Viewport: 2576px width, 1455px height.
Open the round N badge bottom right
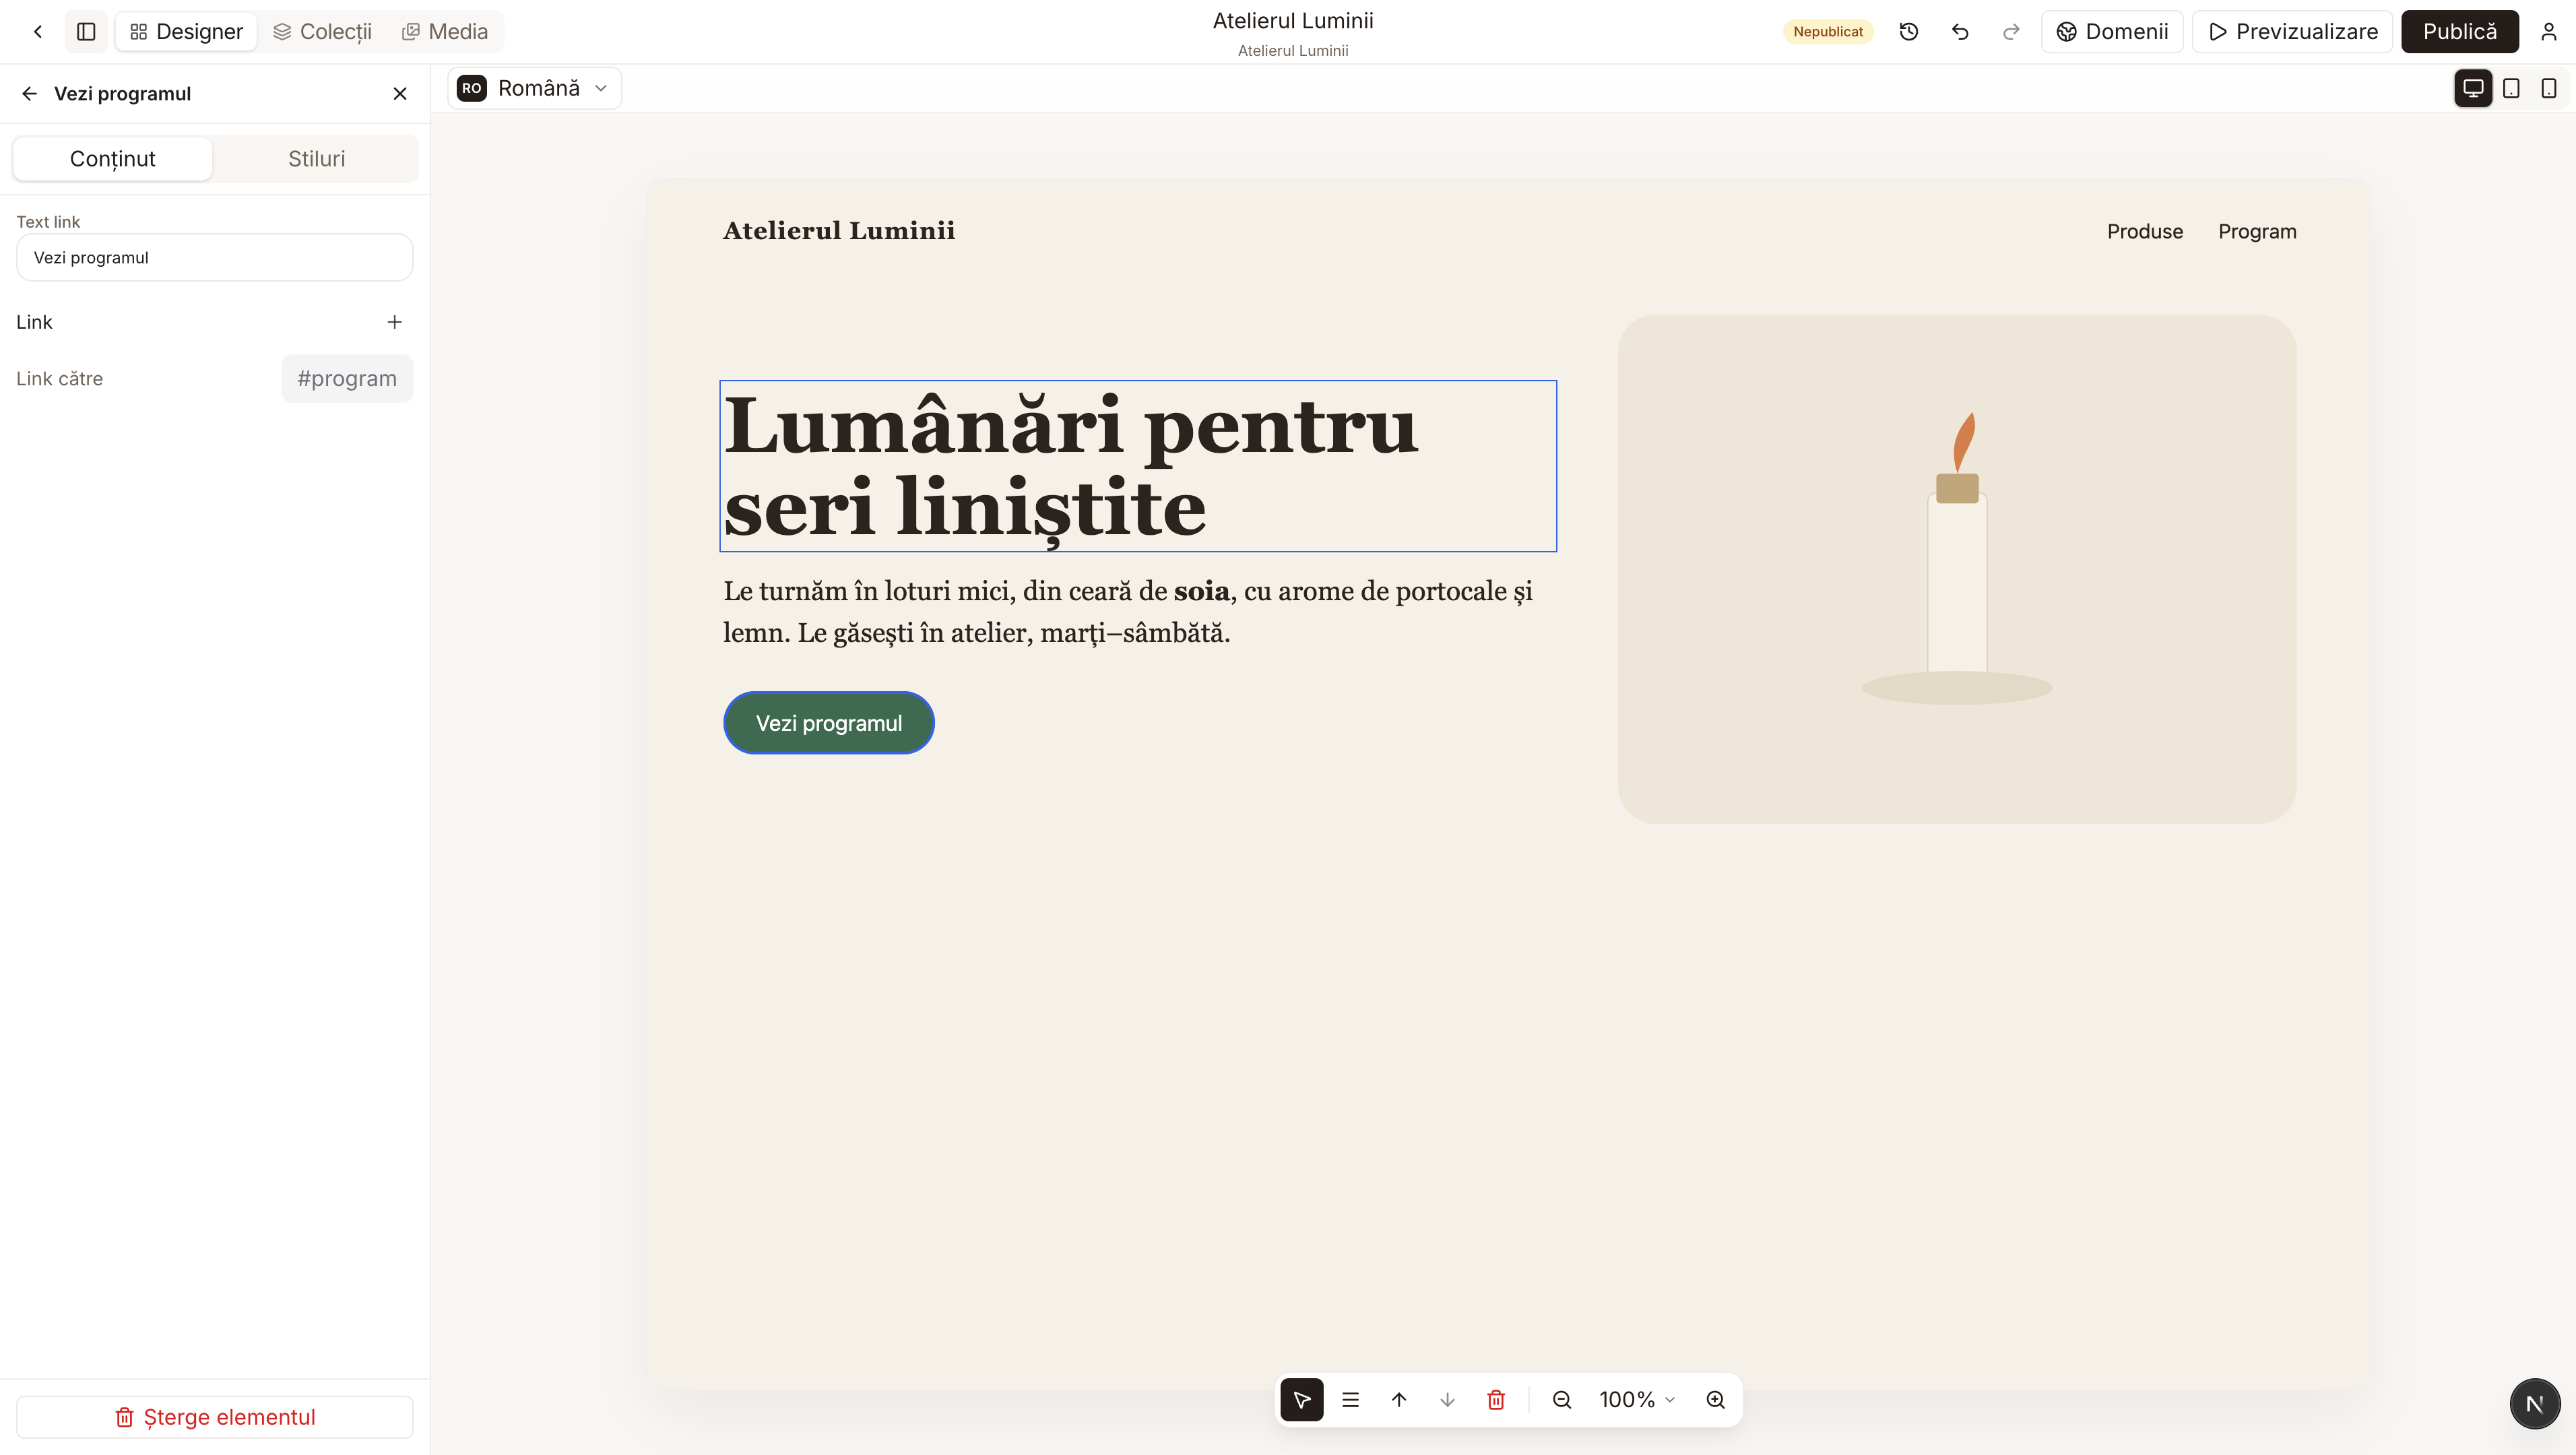[x=2534, y=1403]
